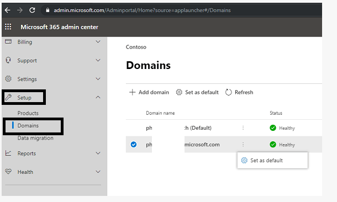Click the Add domain button

(x=149, y=92)
